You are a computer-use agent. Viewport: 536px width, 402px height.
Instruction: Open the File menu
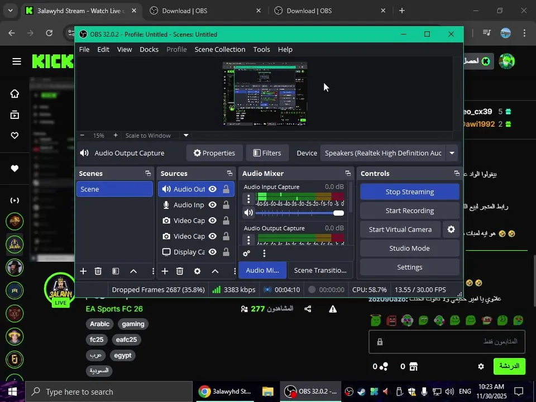click(x=84, y=50)
